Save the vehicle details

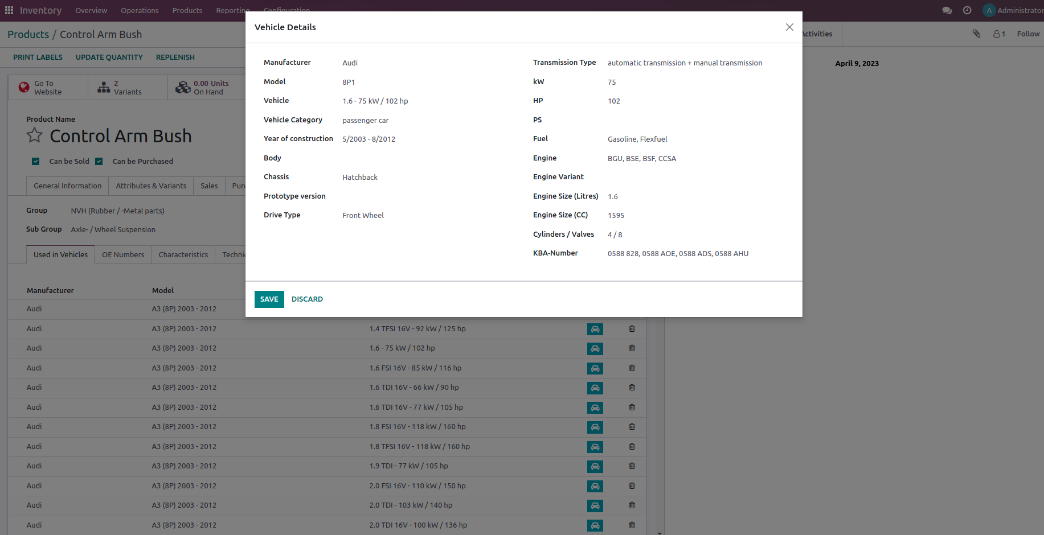pyautogui.click(x=269, y=299)
